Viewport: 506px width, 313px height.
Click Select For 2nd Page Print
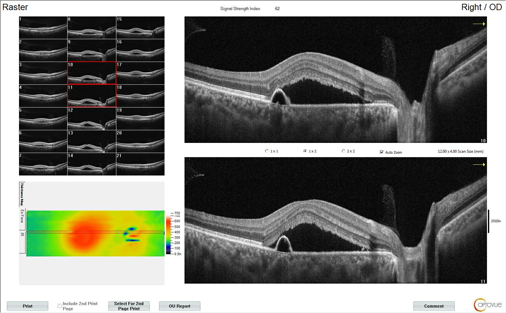coord(129,306)
